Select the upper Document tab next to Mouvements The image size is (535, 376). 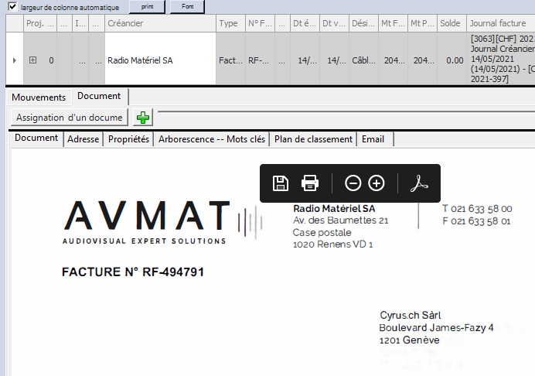click(x=99, y=96)
